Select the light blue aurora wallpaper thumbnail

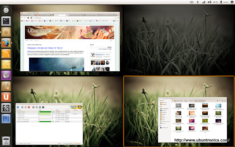tap(218, 105)
